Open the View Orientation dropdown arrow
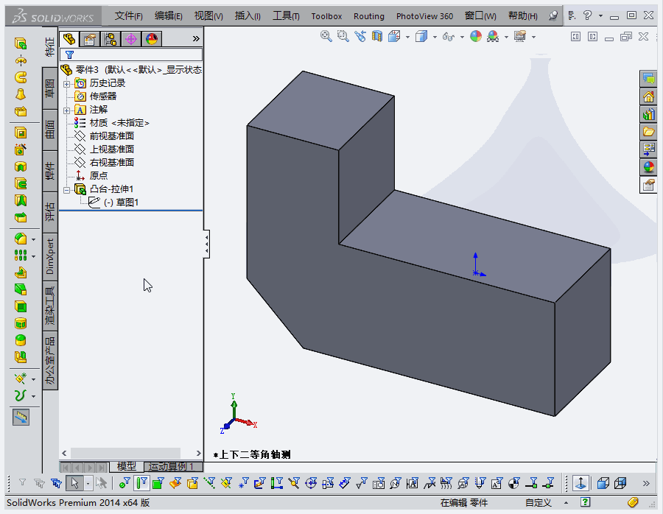Viewport: 663px width, 514px height. click(407, 38)
